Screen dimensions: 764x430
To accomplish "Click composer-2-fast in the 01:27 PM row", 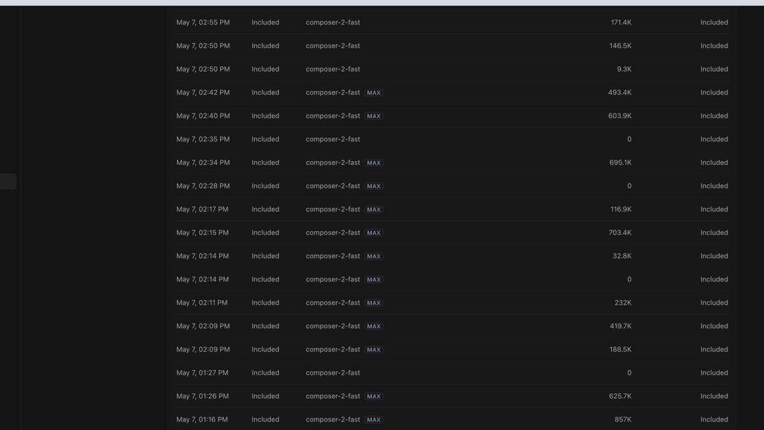I will point(333,373).
